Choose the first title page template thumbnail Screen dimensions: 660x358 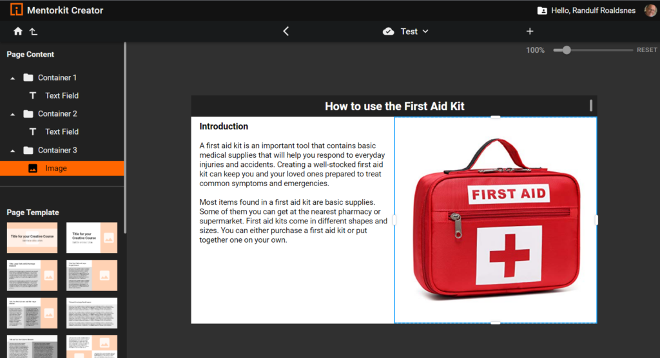[32, 238]
